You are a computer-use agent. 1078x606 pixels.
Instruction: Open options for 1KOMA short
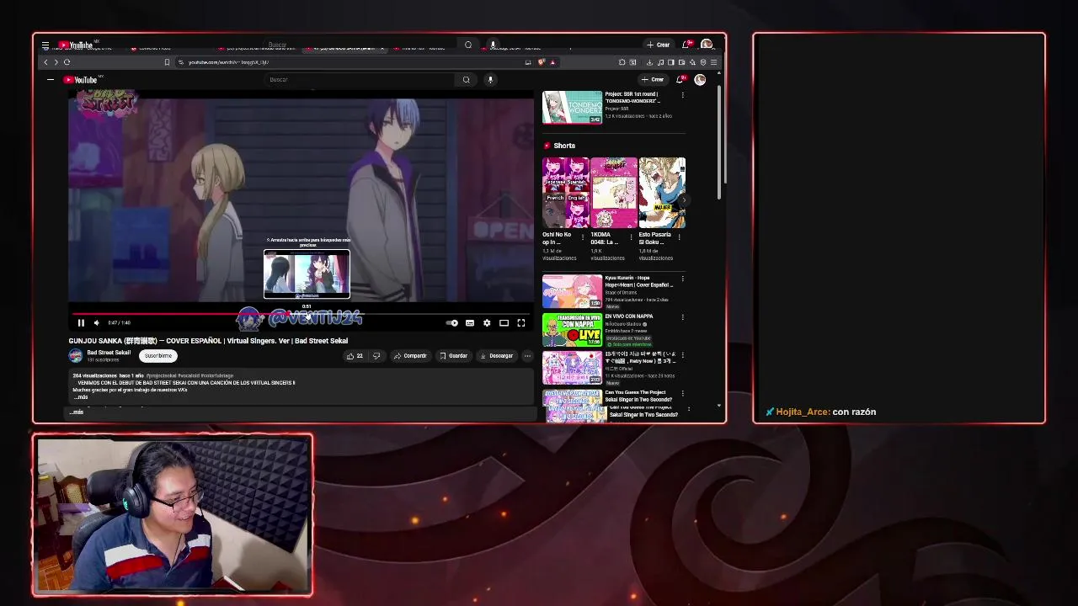click(x=630, y=237)
